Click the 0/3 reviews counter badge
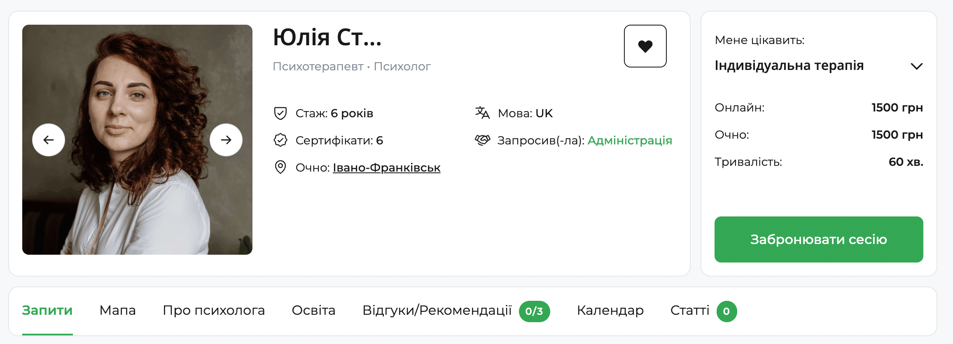Viewport: 953px width, 344px height. [x=534, y=311]
